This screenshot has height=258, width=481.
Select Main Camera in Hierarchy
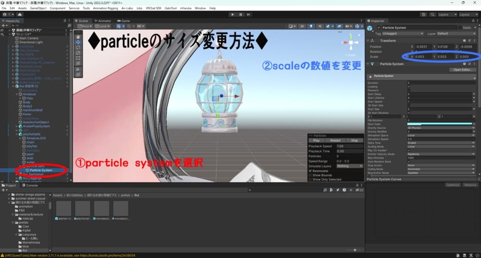(x=29, y=38)
